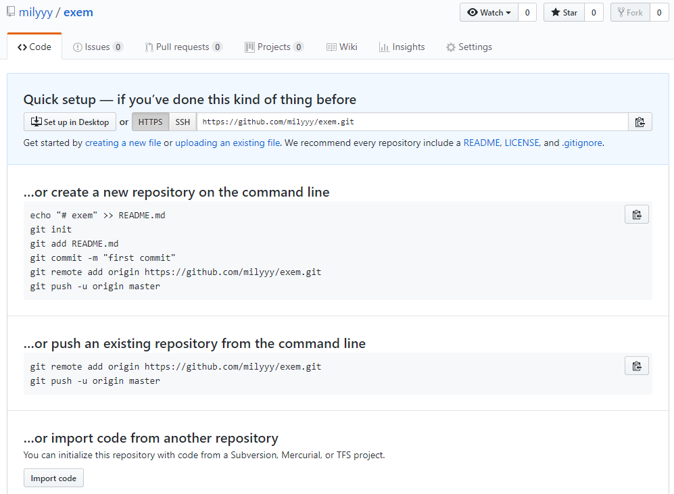Click Set up in Desktop button
The width and height of the screenshot is (674, 494).
pos(70,122)
